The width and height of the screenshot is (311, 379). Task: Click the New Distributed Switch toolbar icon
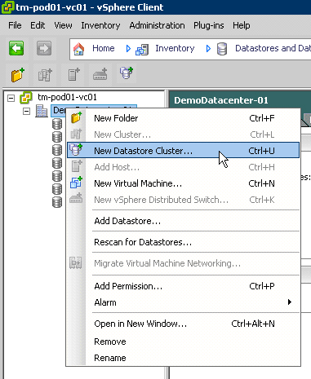coord(100,74)
